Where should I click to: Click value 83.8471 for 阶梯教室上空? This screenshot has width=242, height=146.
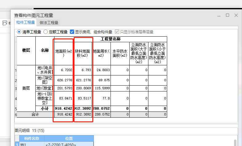pyautogui.click(x=64, y=99)
